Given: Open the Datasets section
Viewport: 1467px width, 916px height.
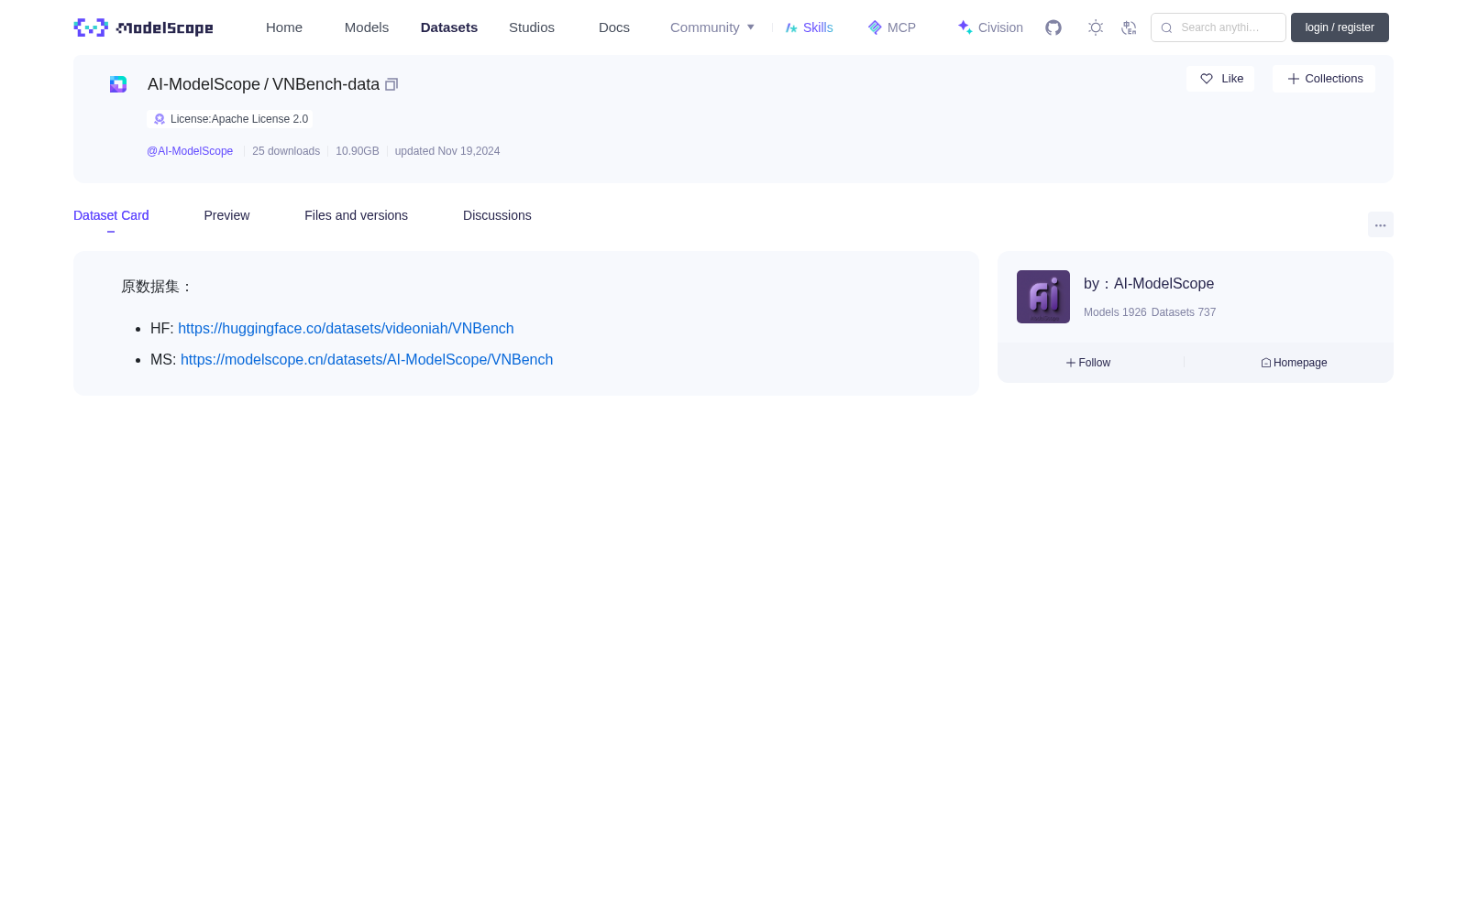Looking at the screenshot, I should (x=449, y=27).
